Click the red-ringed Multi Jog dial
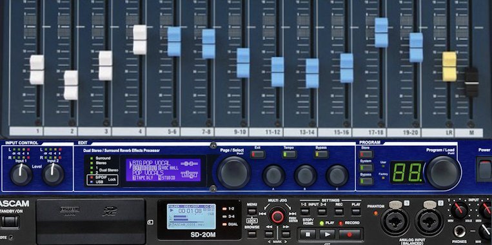This screenshot has width=492, height=245. click(x=277, y=216)
